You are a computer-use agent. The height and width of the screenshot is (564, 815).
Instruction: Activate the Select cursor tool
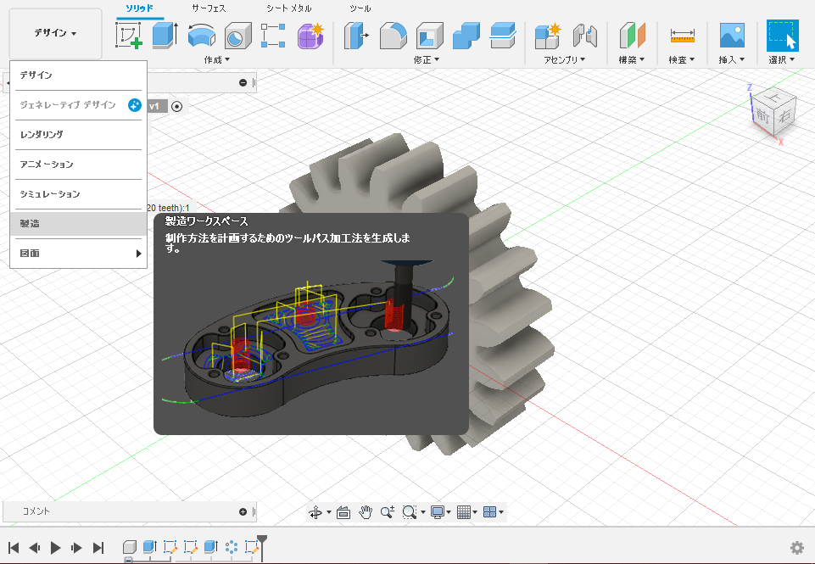coord(782,36)
